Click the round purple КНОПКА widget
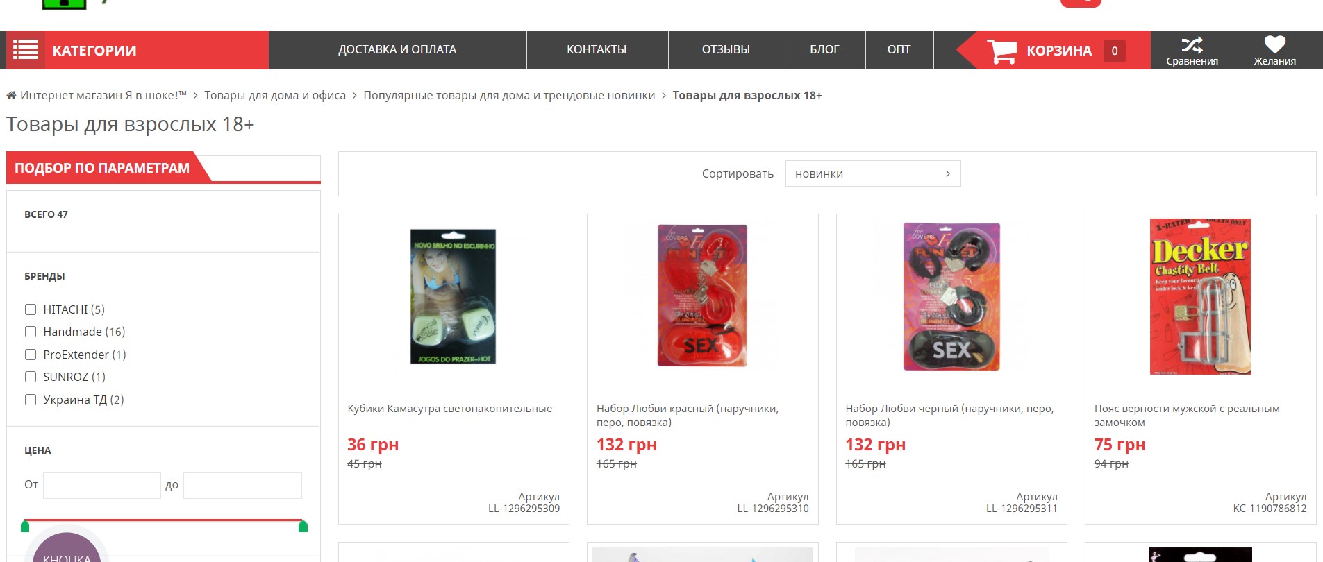The image size is (1323, 562). pos(67,548)
